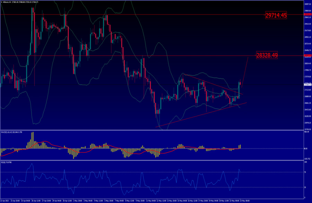312x203 pixels.
Task: Click the RSI 70 level axis label
Action: pyautogui.click(x=305, y=172)
